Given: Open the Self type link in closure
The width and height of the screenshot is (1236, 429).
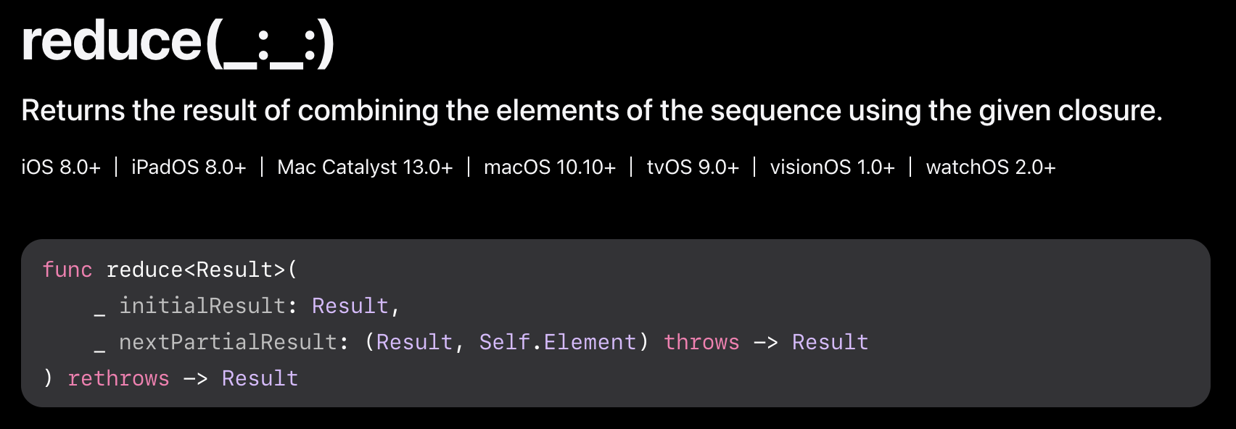Looking at the screenshot, I should point(504,342).
